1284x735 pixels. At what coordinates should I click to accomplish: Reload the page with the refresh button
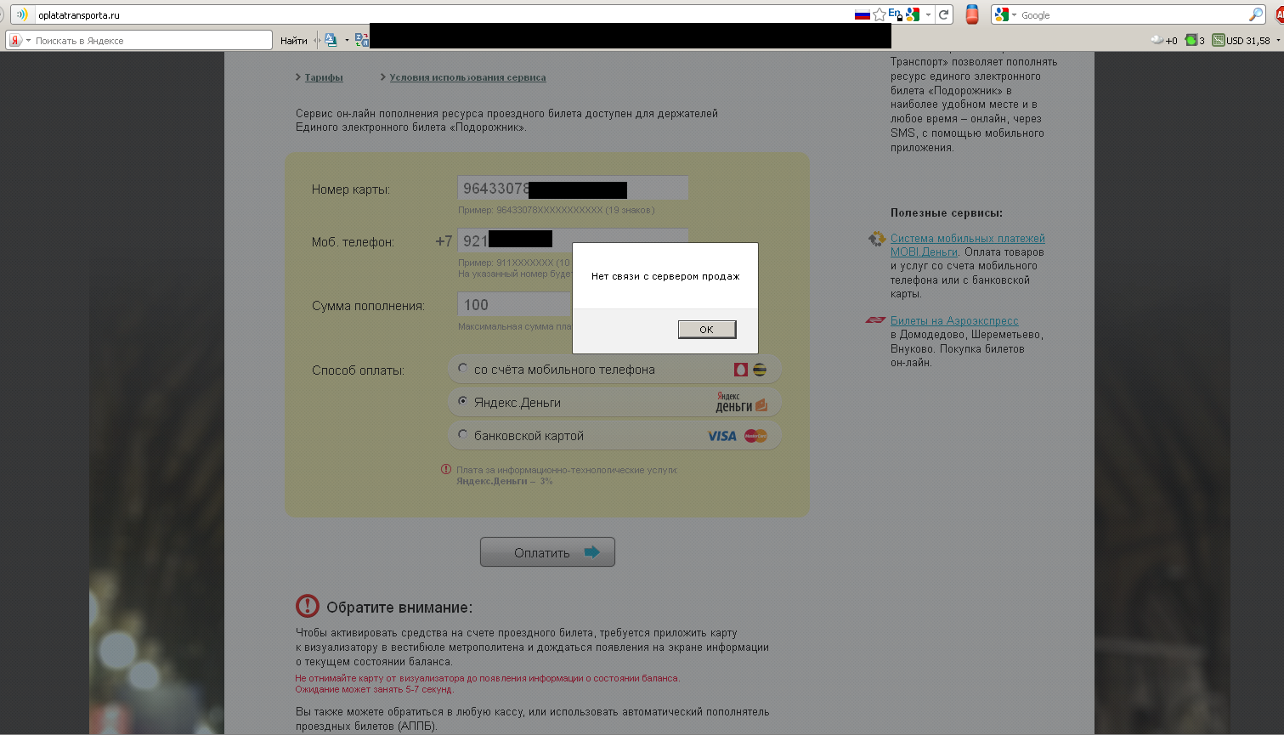[x=943, y=14]
